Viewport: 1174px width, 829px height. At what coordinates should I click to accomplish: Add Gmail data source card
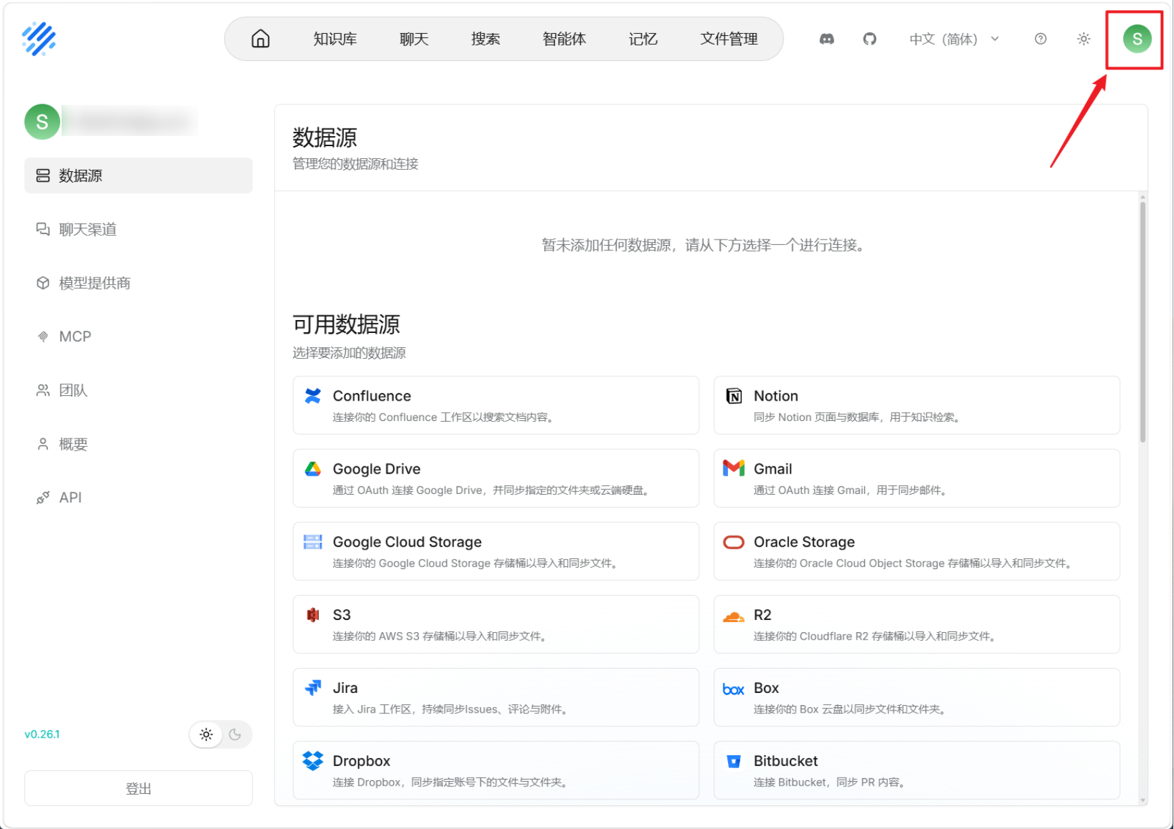(917, 478)
